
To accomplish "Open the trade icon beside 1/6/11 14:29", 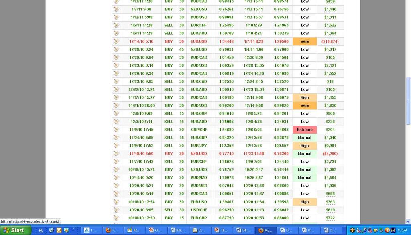I will point(117,33).
